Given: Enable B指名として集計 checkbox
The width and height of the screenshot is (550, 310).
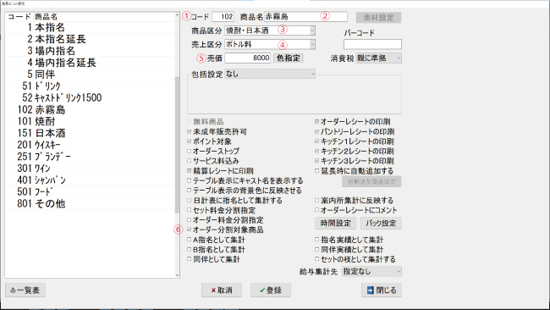Looking at the screenshot, I should pyautogui.click(x=189, y=250).
